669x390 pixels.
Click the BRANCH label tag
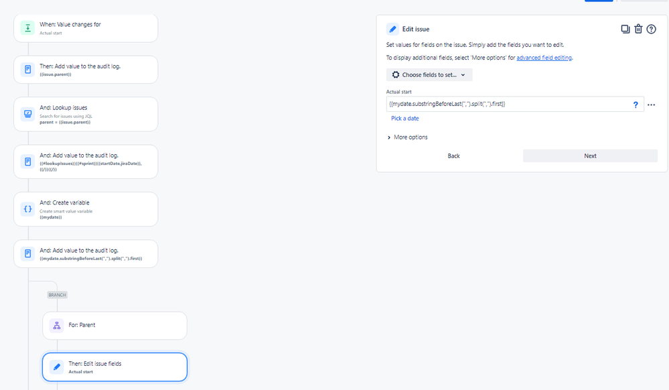coord(57,295)
